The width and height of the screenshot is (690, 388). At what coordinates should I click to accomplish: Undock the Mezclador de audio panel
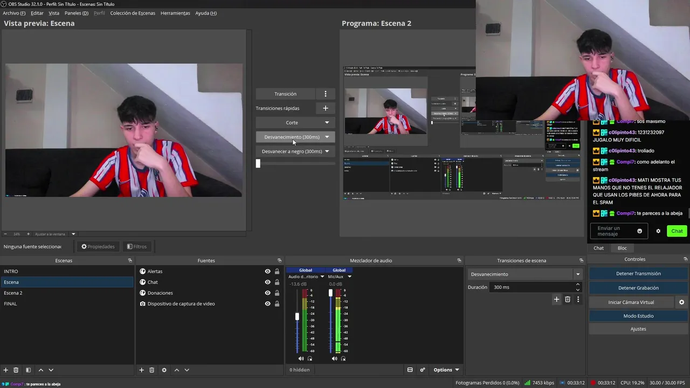459,260
